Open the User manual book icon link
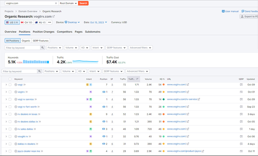This screenshot has width=258, height=156. point(223,11)
